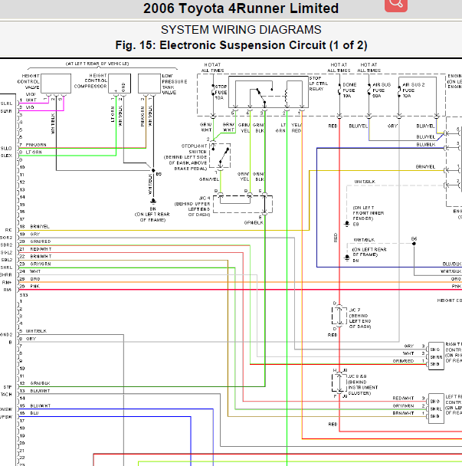
Task: Click the 'STOP FUSE 10A' label
Action: click(x=221, y=92)
